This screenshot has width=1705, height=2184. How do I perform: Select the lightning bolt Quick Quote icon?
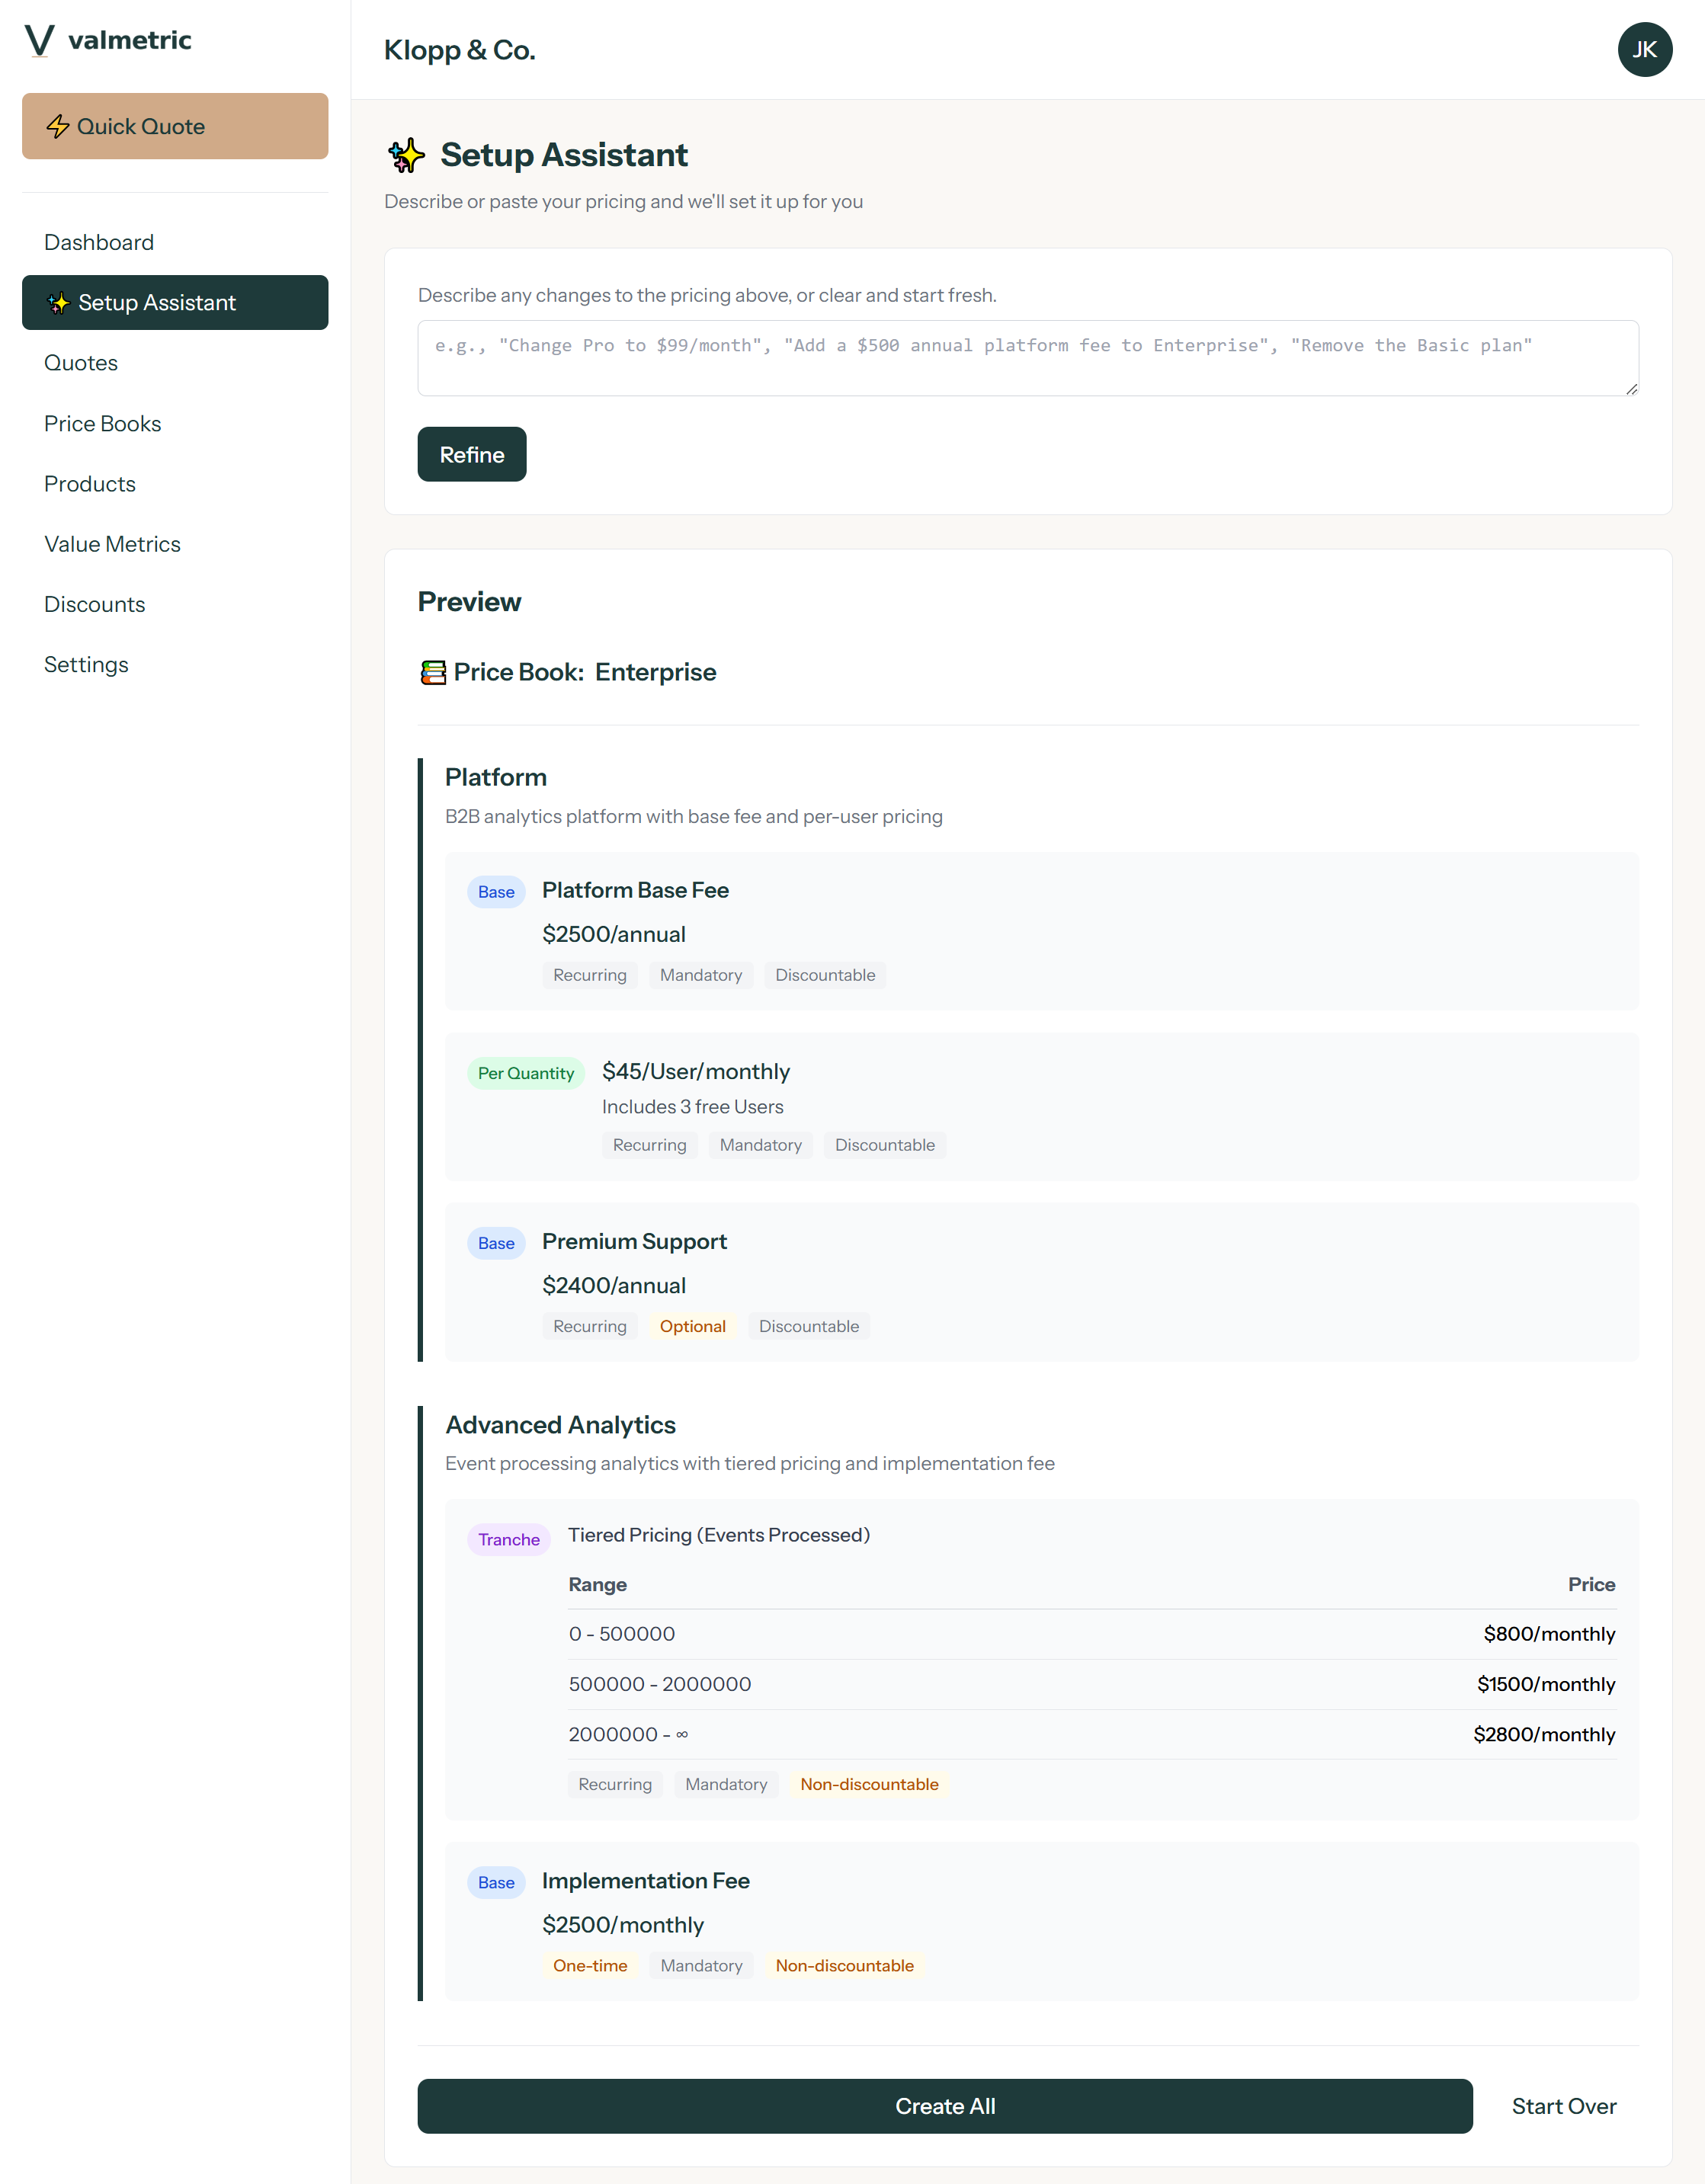(x=57, y=126)
